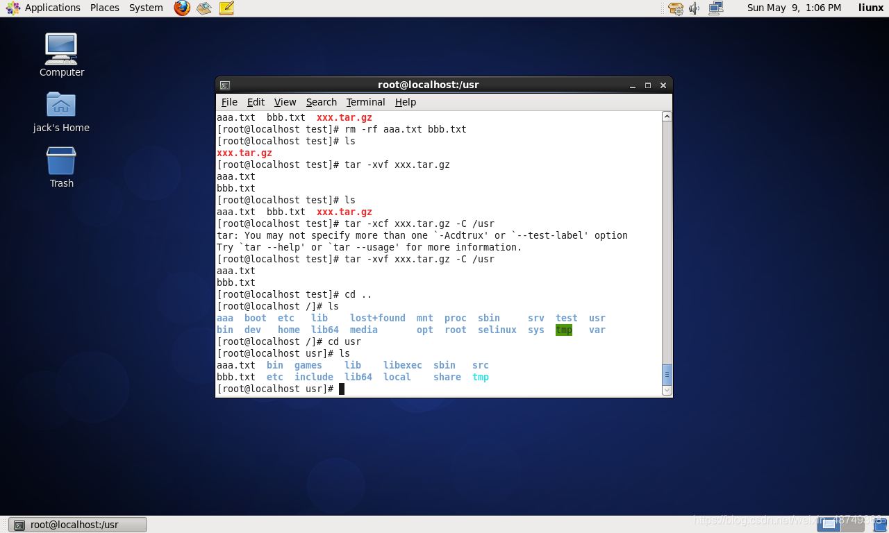889x533 pixels.
Task: Open the terminal Search menu
Action: [322, 102]
